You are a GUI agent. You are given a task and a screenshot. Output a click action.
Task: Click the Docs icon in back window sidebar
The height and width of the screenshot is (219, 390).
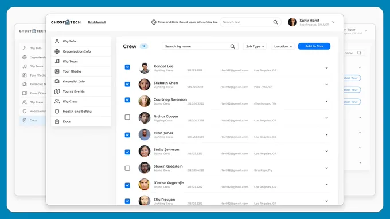24,120
